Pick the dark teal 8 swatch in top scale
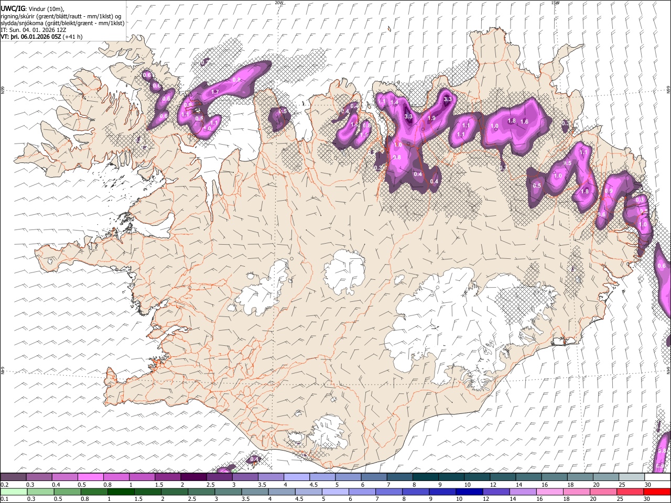Image resolution: width=671 pixels, height=503 pixels. [x=425, y=477]
